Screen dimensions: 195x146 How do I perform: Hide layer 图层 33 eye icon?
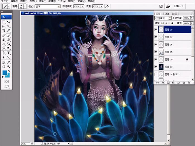coord(156,67)
